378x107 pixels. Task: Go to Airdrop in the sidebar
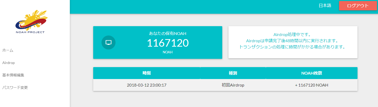(x=9, y=63)
